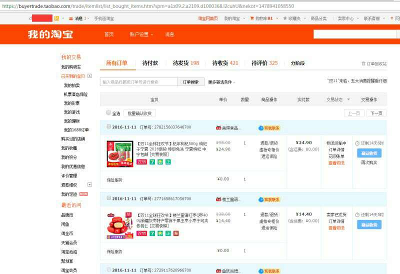Tick the 全选 select-all checkbox
400x274 pixels.
[108, 112]
